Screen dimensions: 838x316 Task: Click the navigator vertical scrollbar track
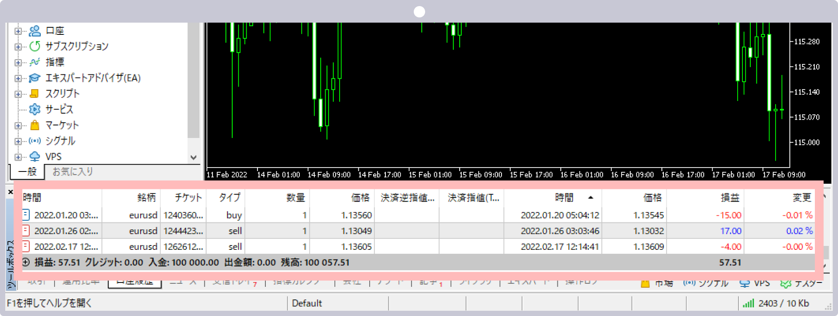coord(194,80)
